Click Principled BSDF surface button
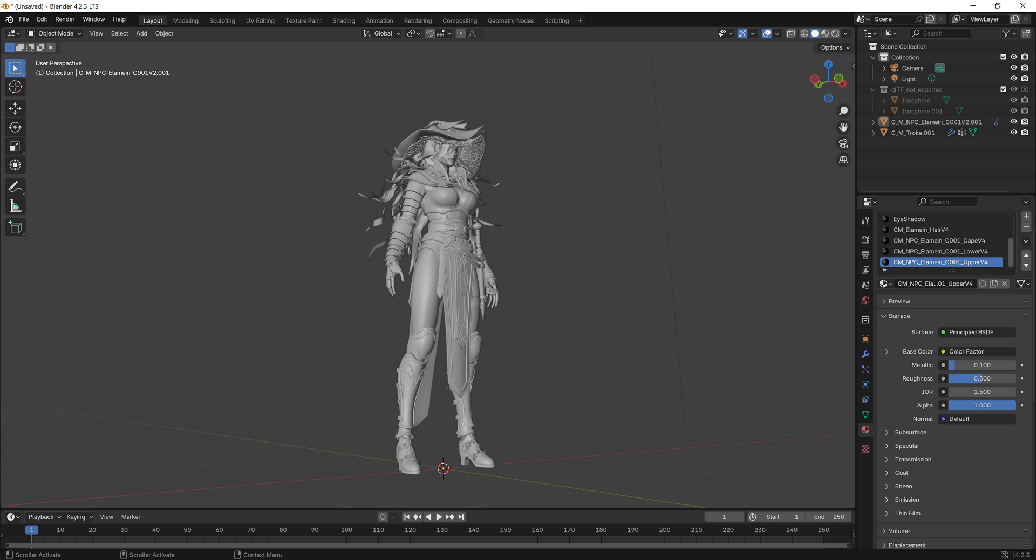The width and height of the screenshot is (1036, 560). click(977, 332)
